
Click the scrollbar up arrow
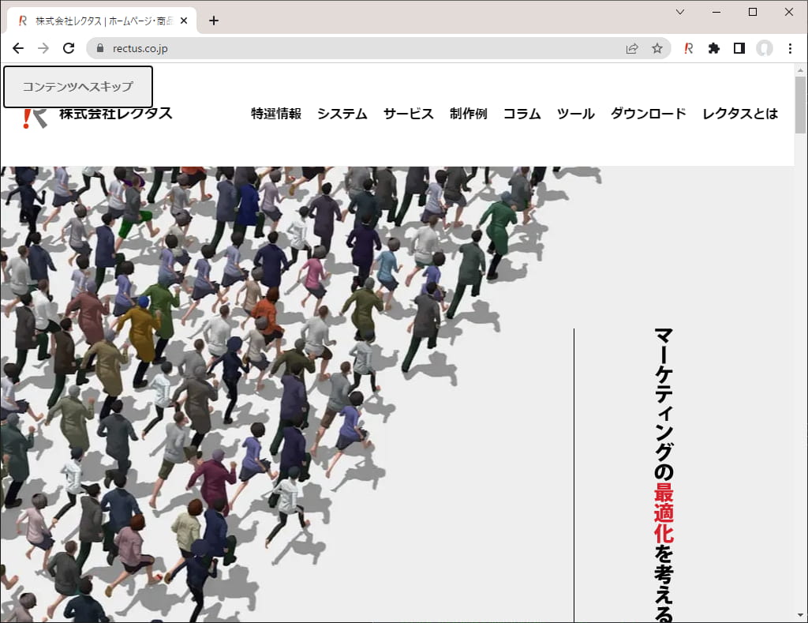tap(800, 69)
